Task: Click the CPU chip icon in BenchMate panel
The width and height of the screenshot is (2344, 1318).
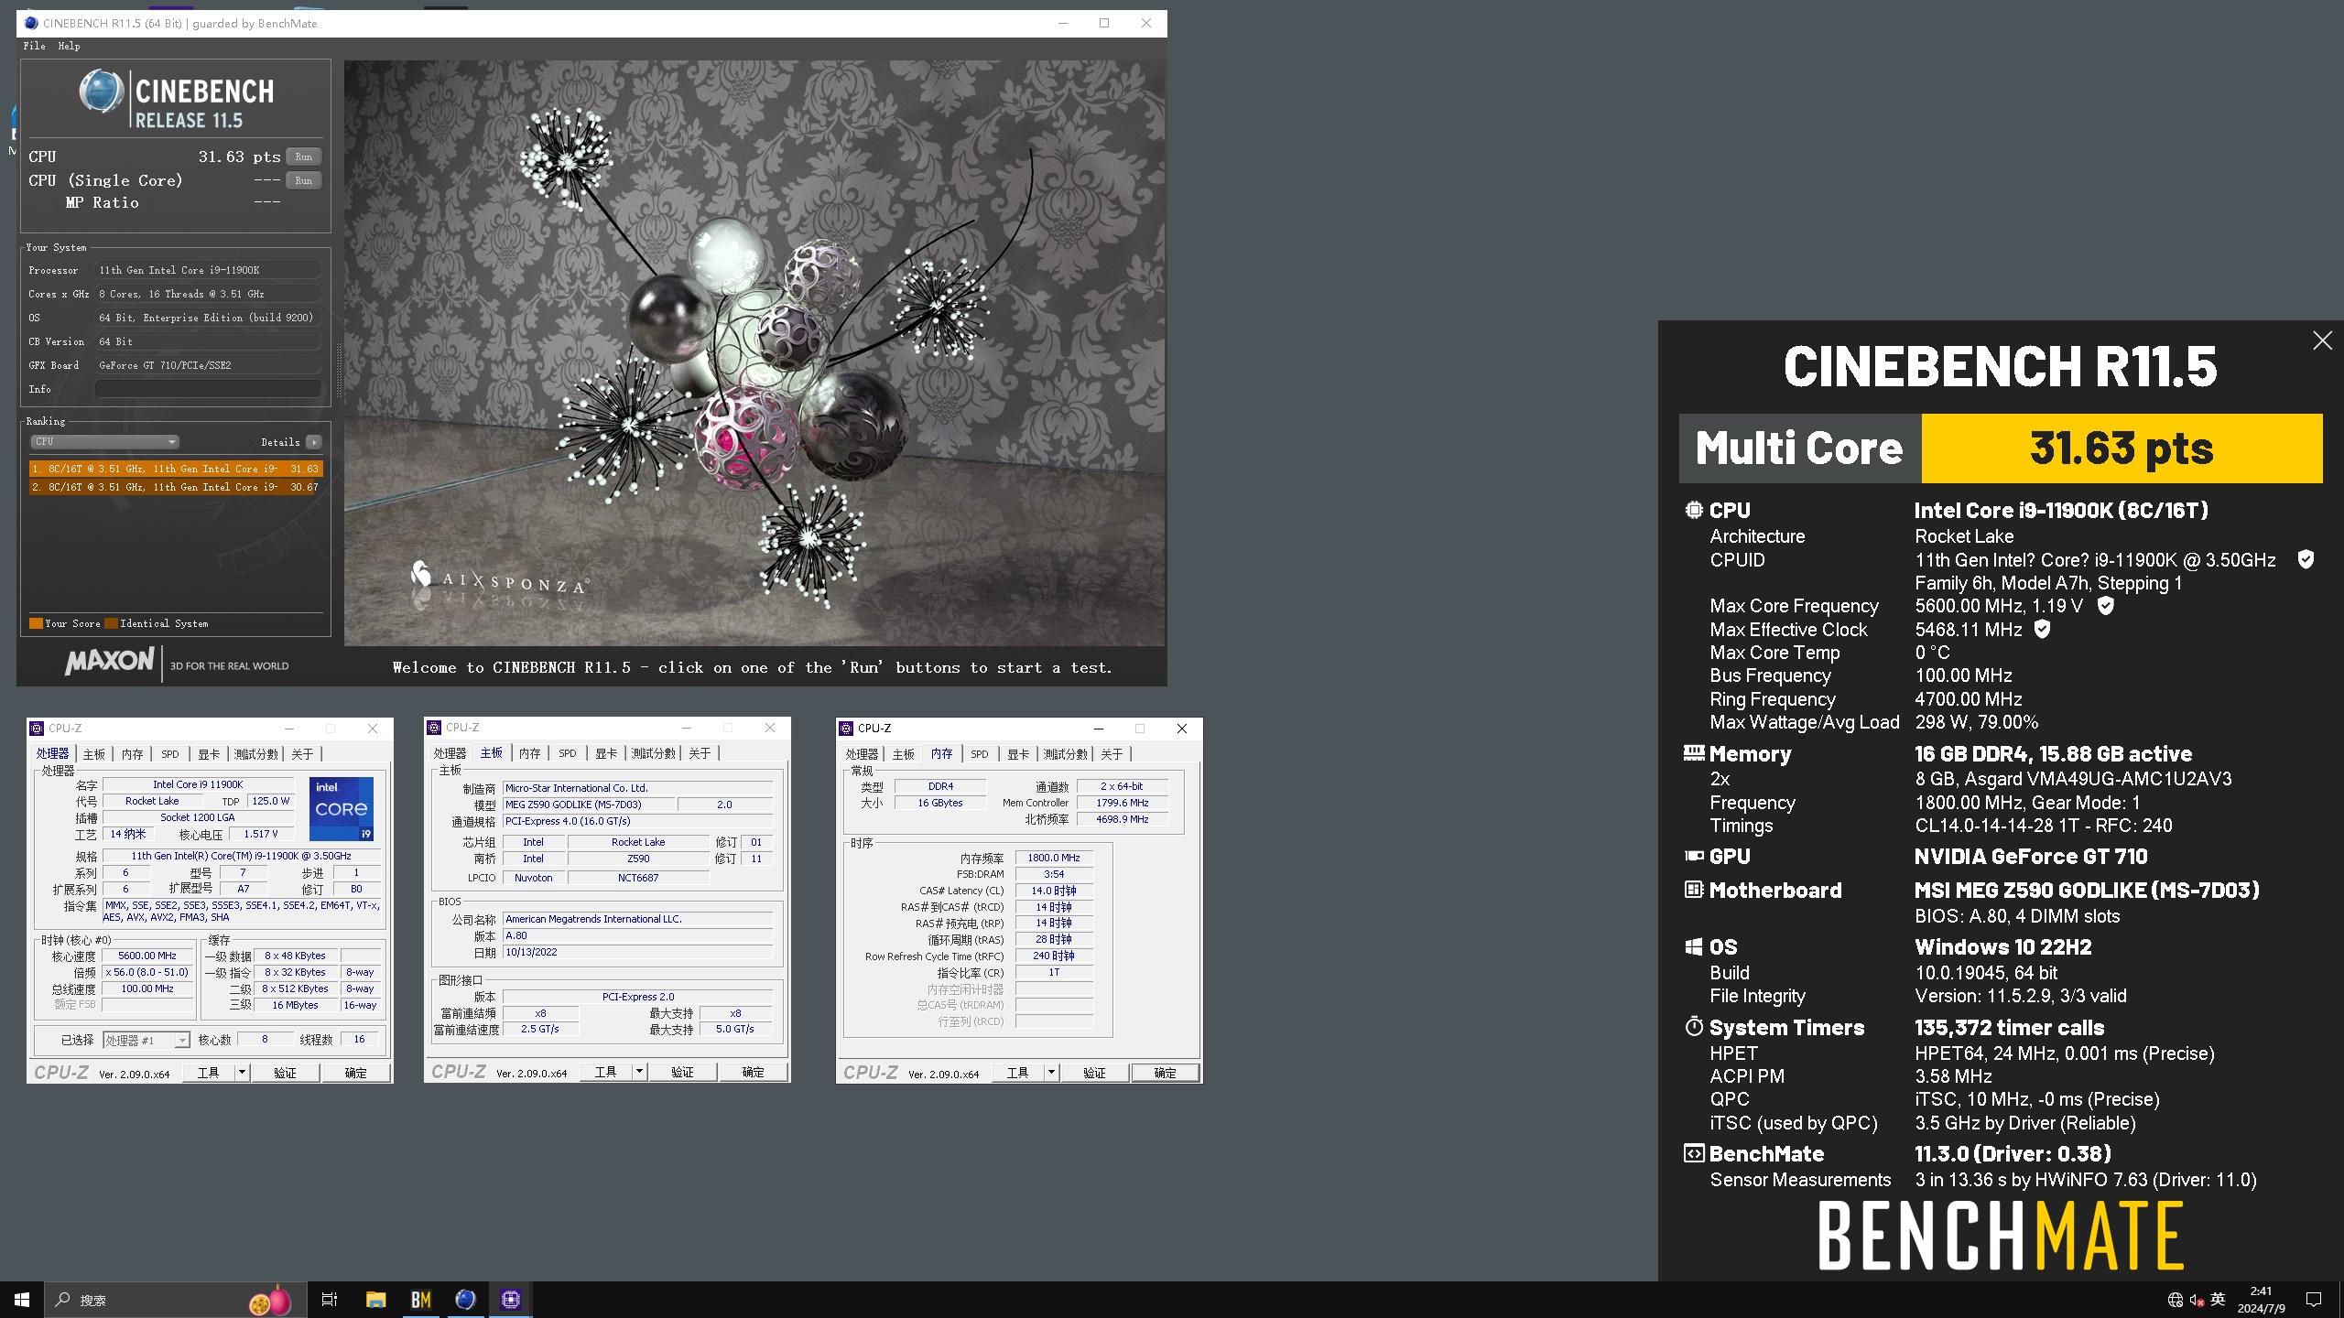Action: point(1694,510)
